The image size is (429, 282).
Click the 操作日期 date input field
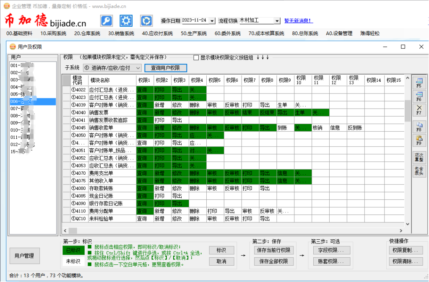pyautogui.click(x=195, y=21)
